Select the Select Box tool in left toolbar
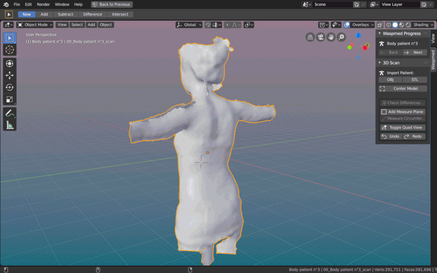 (x=9, y=38)
